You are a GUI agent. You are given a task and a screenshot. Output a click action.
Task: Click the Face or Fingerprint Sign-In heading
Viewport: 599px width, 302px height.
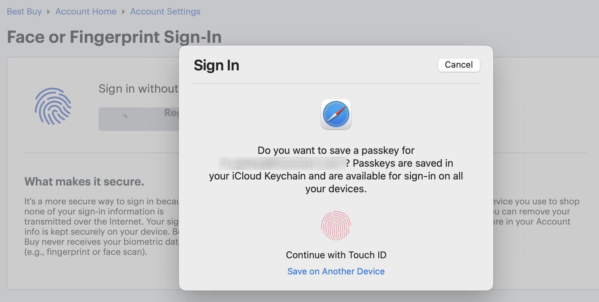114,37
